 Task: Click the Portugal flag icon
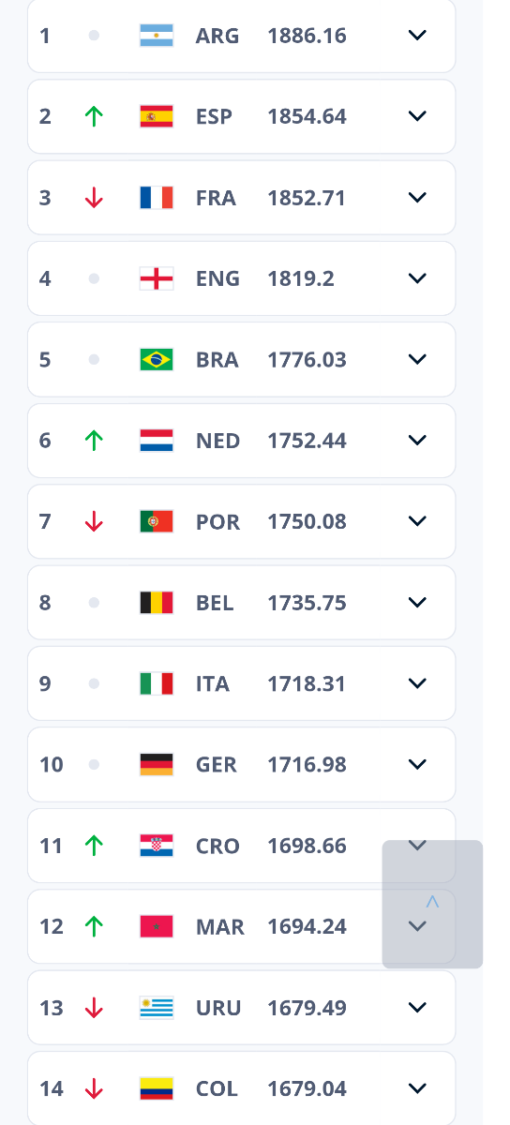pyautogui.click(x=157, y=521)
